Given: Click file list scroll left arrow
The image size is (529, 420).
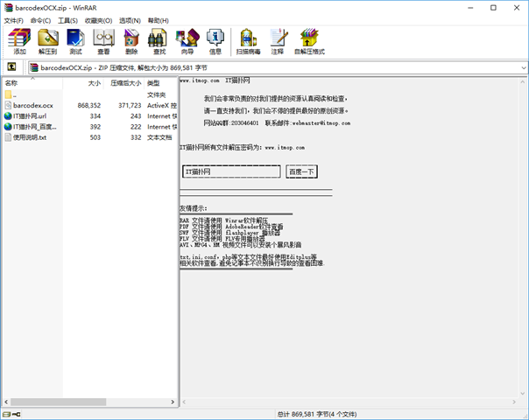Looking at the screenshot, I should point(6,402).
